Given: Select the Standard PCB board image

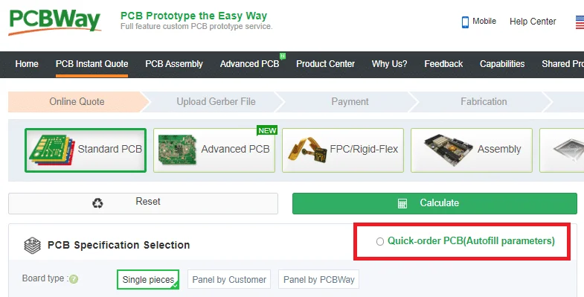Looking at the screenshot, I should [x=52, y=150].
